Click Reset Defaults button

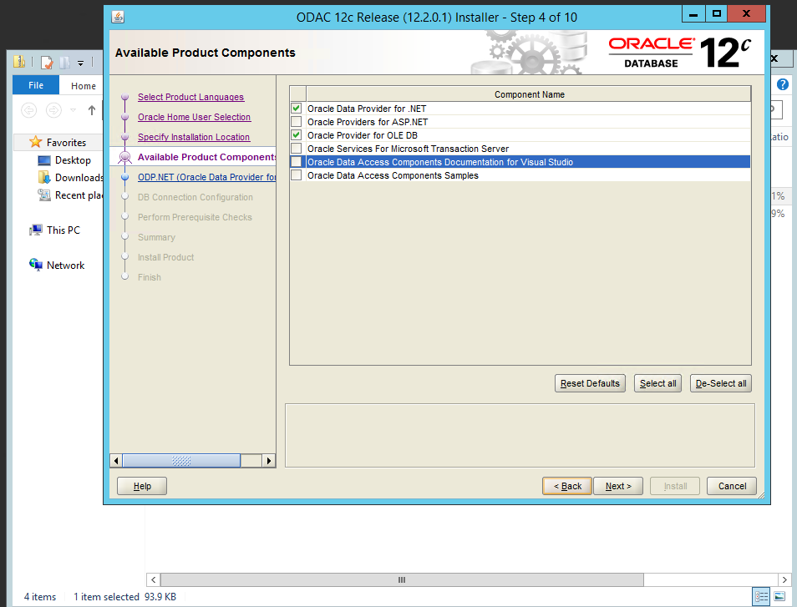[x=590, y=383]
